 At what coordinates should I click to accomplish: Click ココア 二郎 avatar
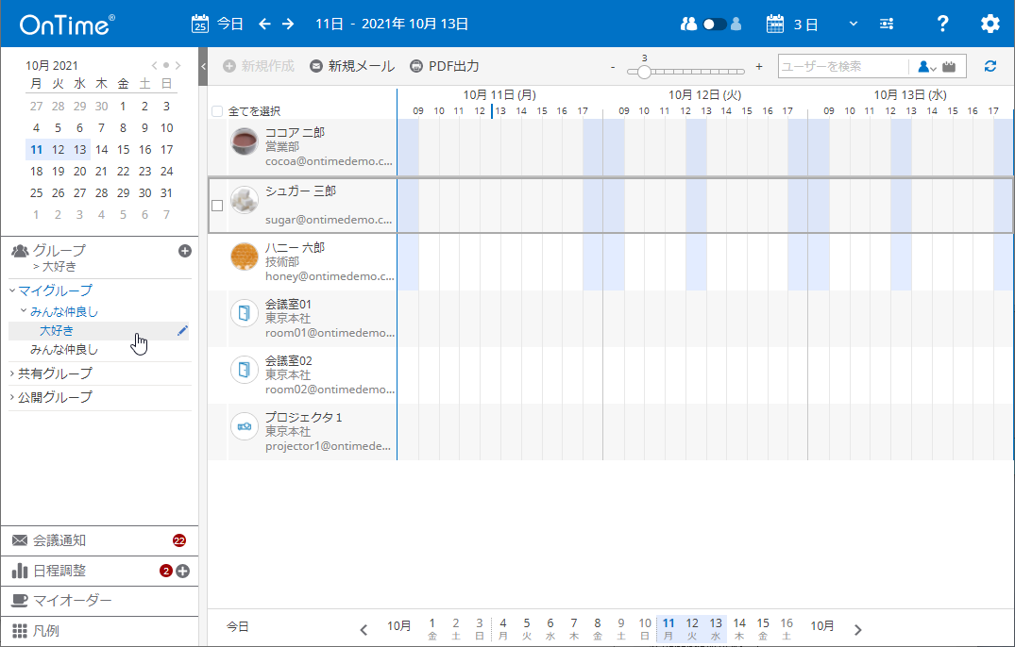point(245,141)
